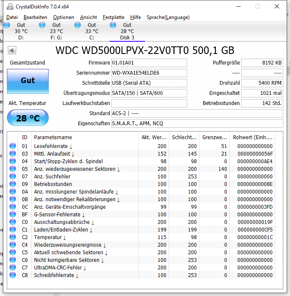Click raw value 0000000003FD
The image size is (290, 296).
[x=255, y=207]
